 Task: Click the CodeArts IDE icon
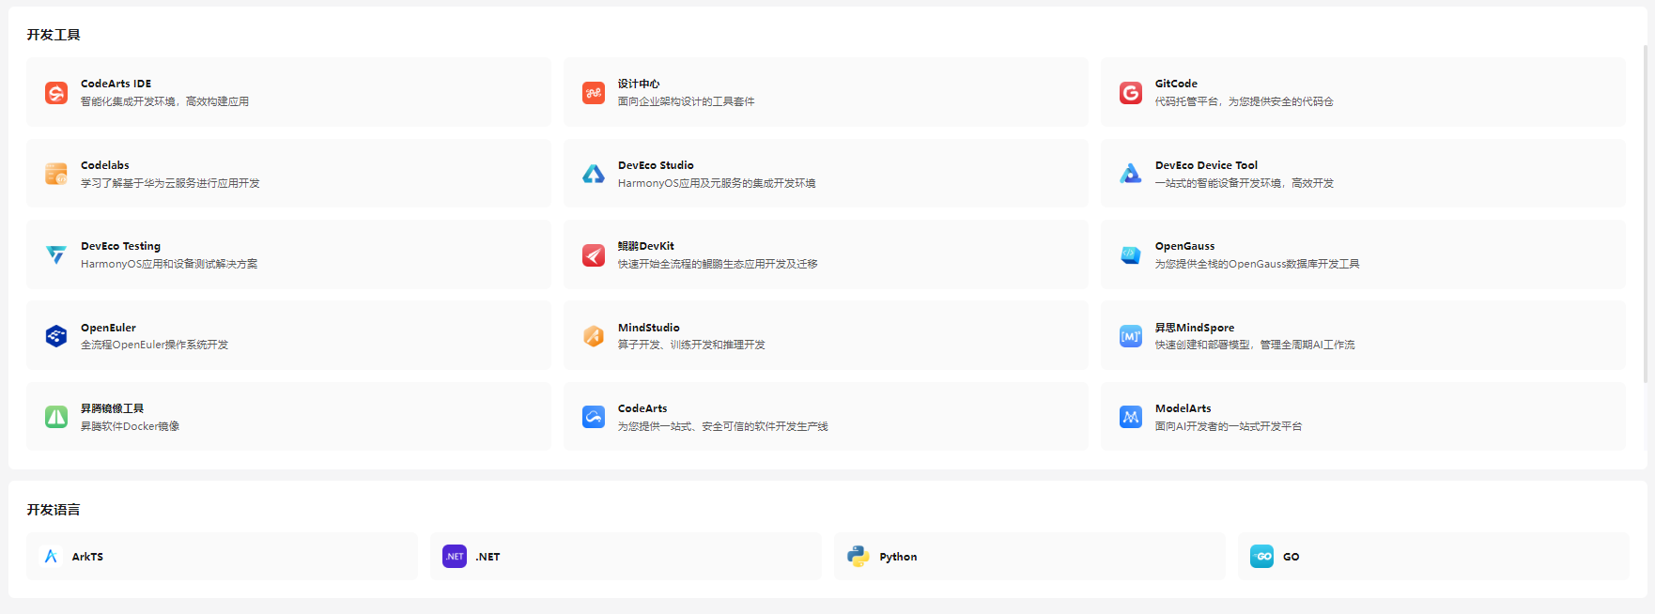[x=56, y=93]
